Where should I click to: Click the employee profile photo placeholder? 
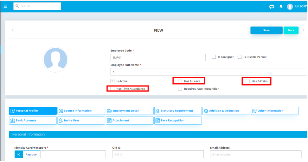55,60
